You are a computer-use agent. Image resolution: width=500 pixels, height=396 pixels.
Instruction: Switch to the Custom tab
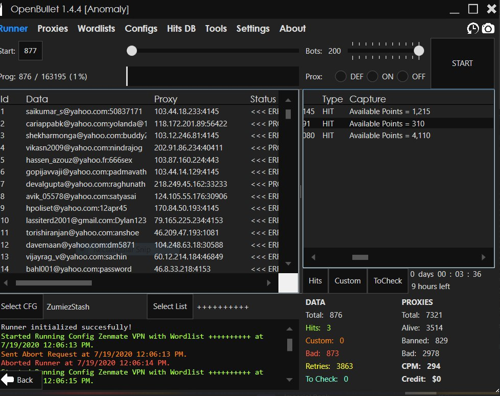tap(348, 281)
